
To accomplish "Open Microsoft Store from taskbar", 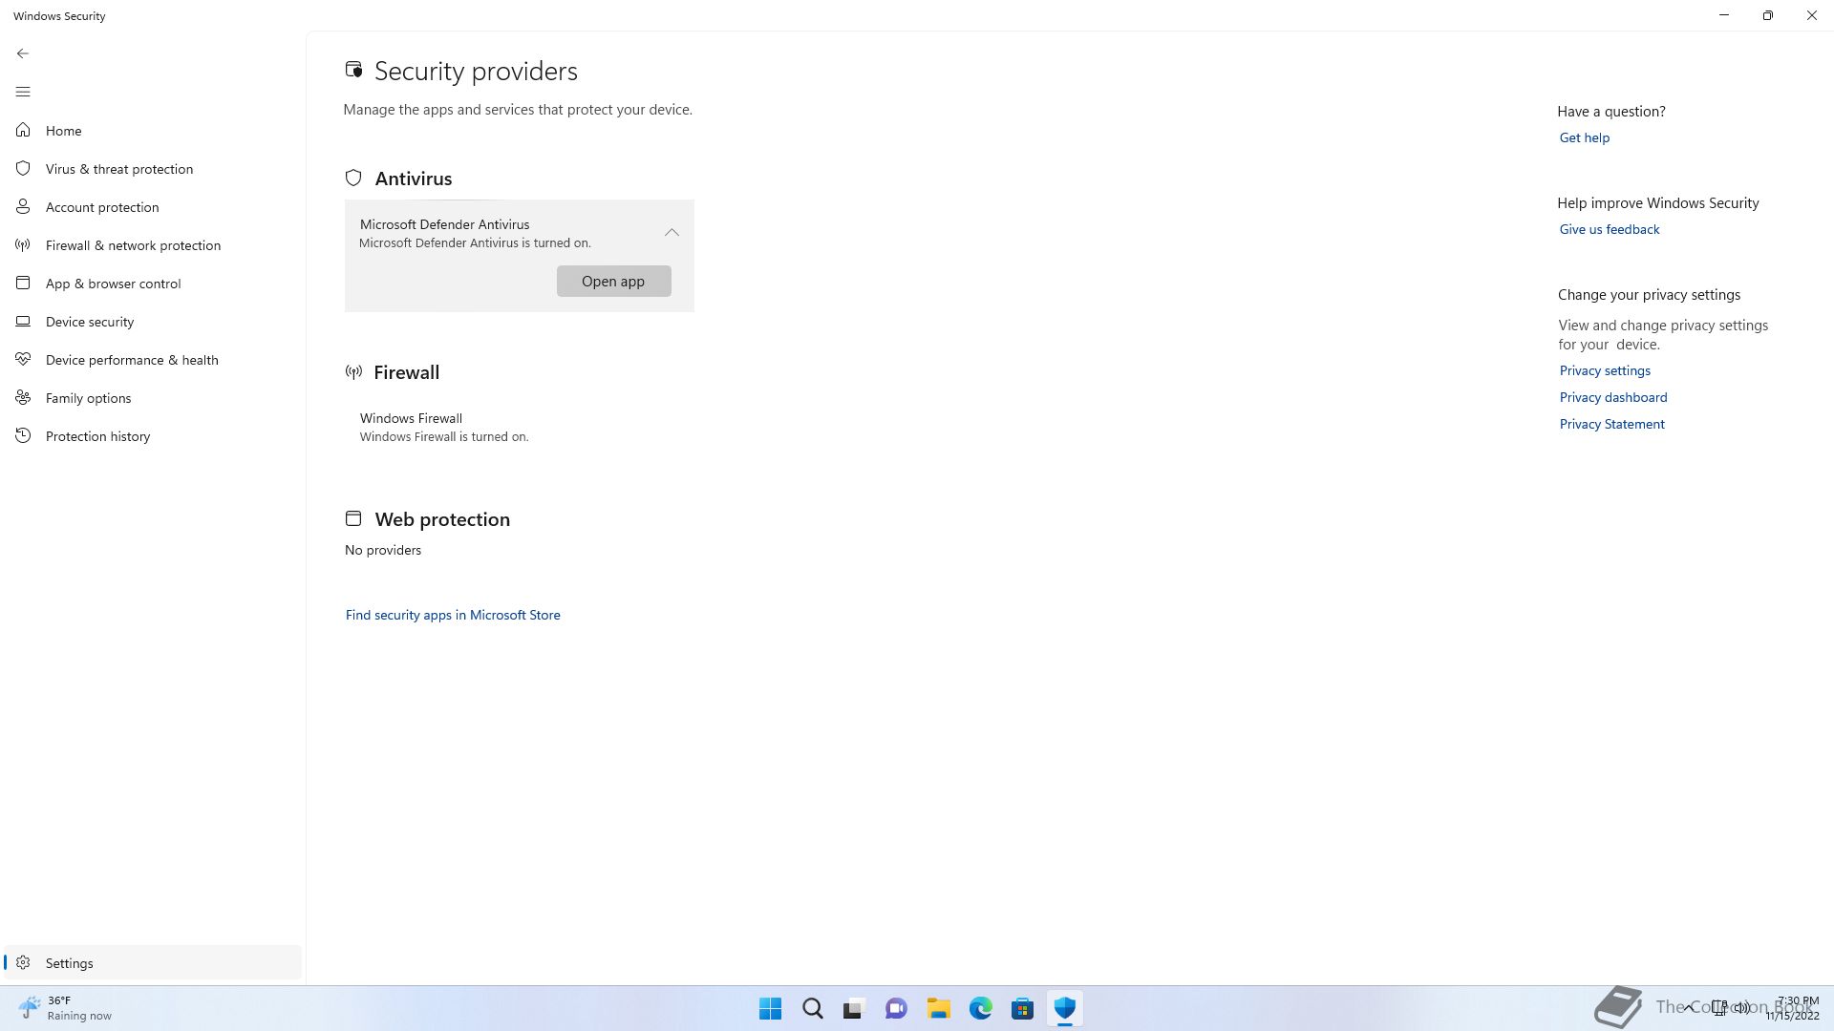I will coord(1022,1008).
